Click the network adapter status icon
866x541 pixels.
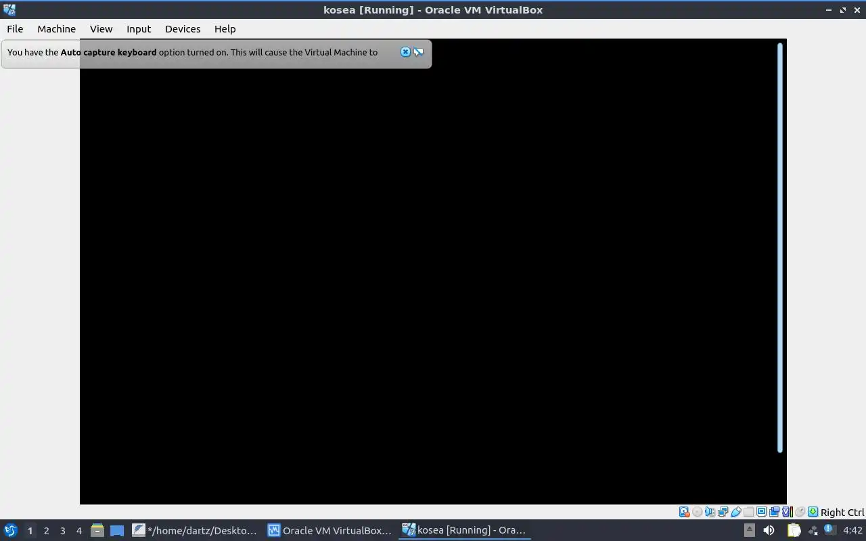pos(723,512)
